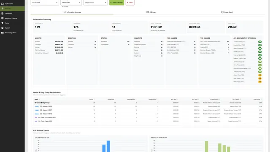The image size is (270, 152).
Task: Click yellow sentiment badge on last extension row
Action: coord(260,81)
